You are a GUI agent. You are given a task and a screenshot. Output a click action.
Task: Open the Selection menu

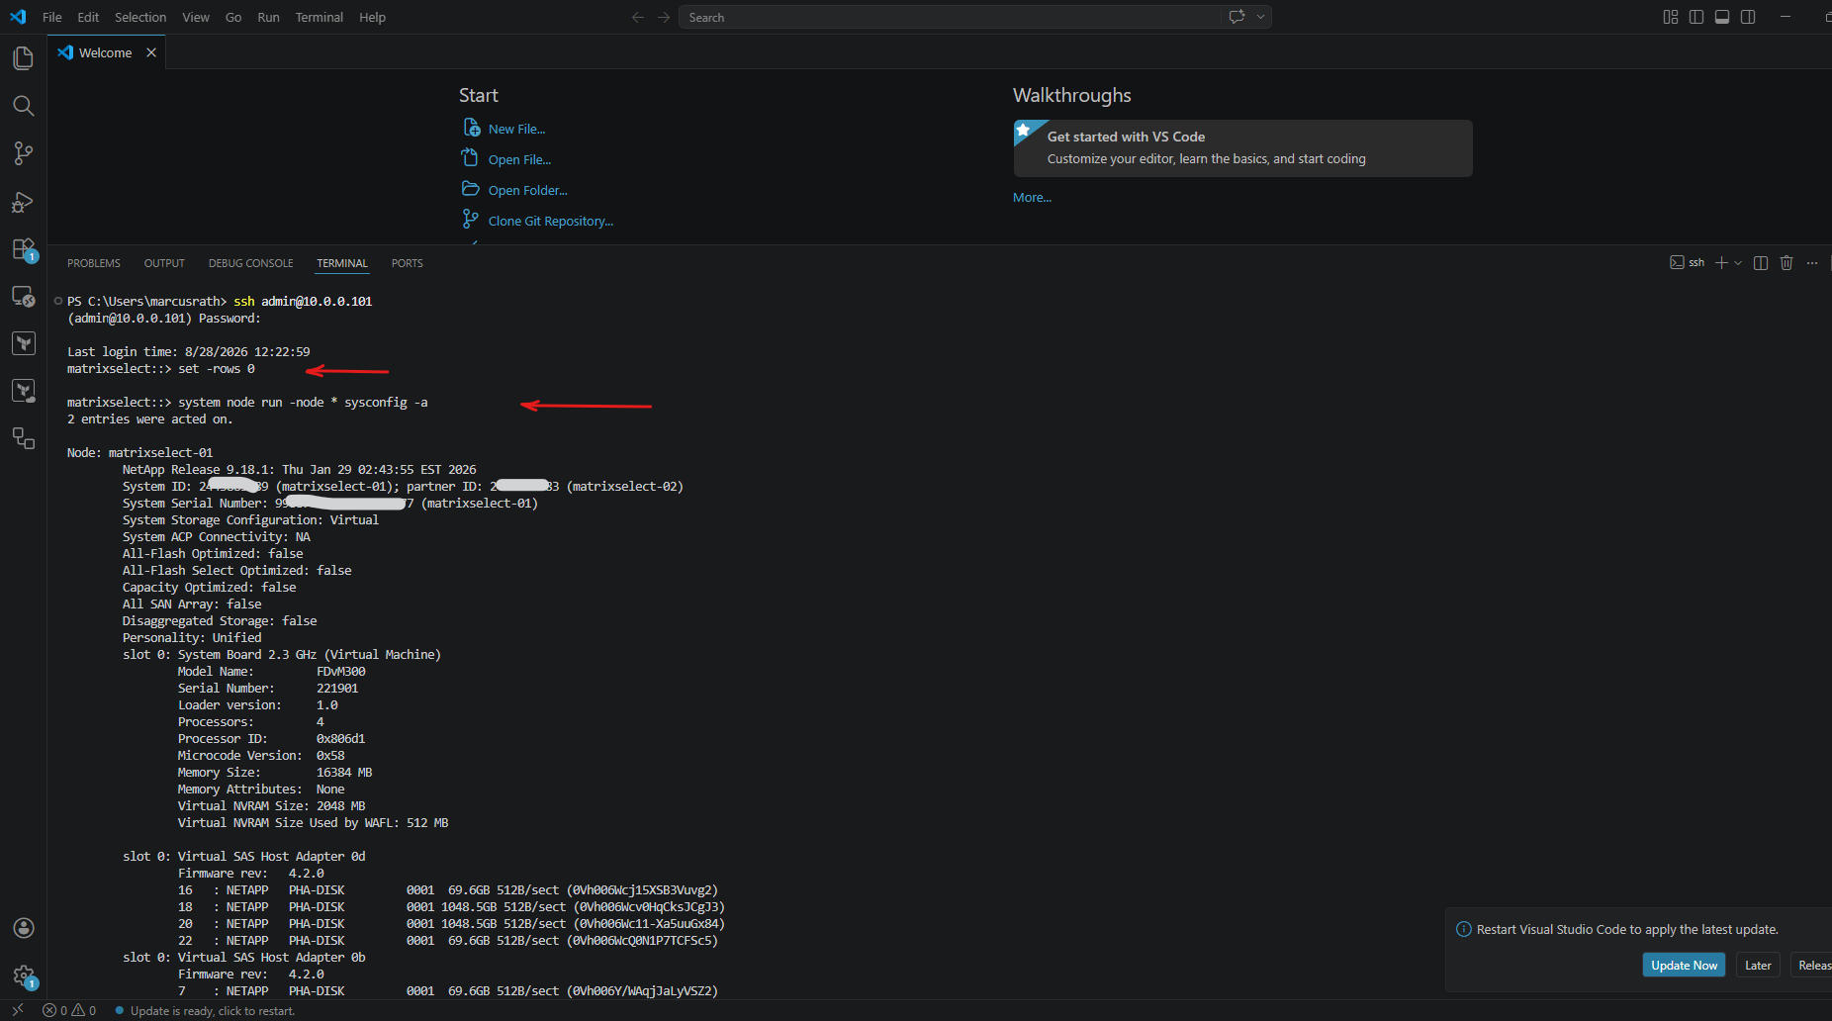pos(140,17)
